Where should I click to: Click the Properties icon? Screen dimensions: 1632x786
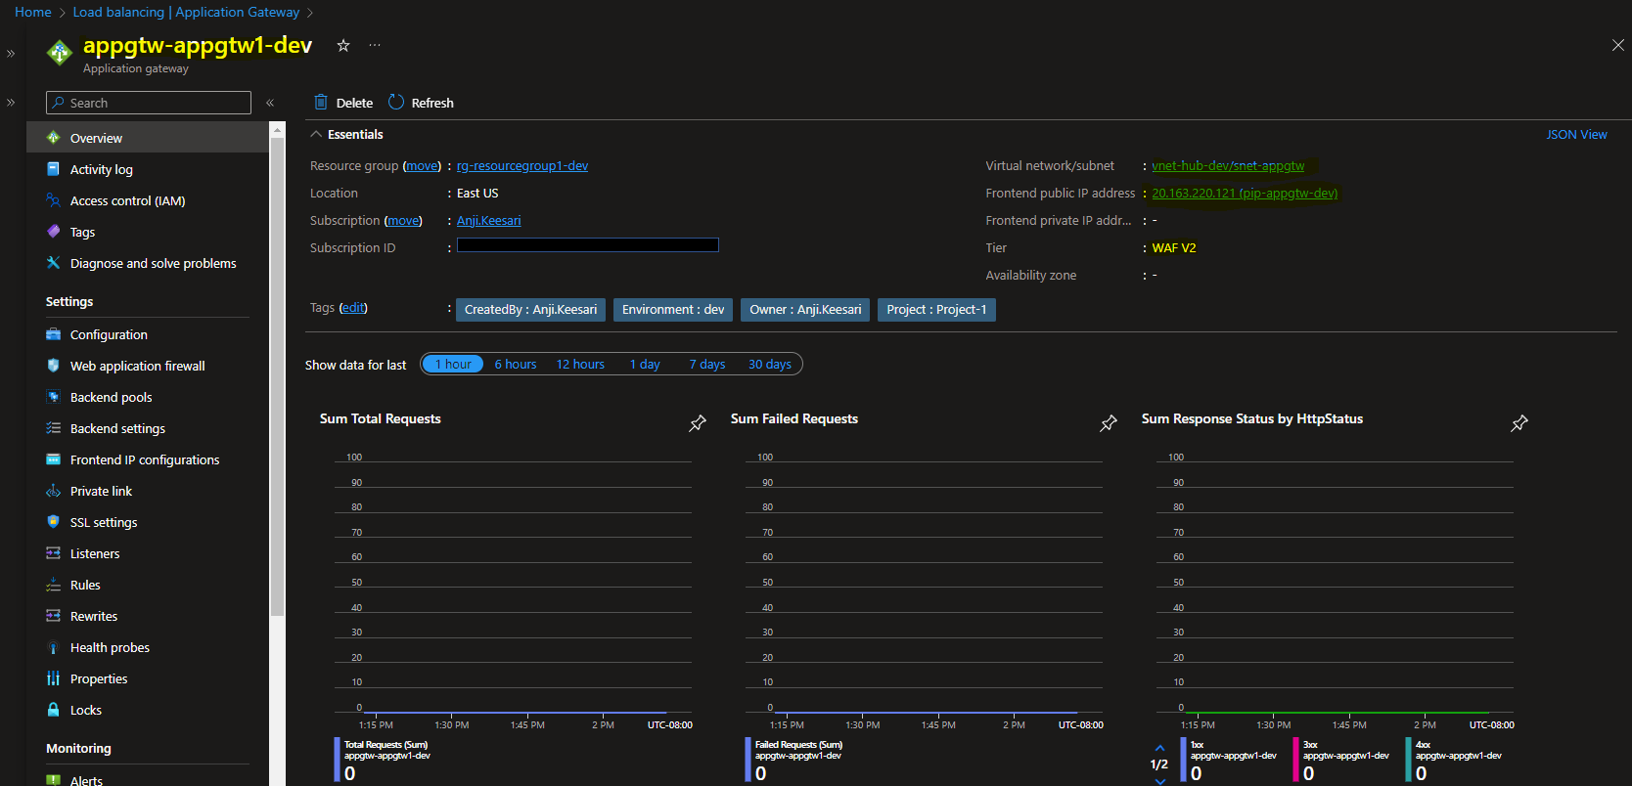pyautogui.click(x=54, y=678)
